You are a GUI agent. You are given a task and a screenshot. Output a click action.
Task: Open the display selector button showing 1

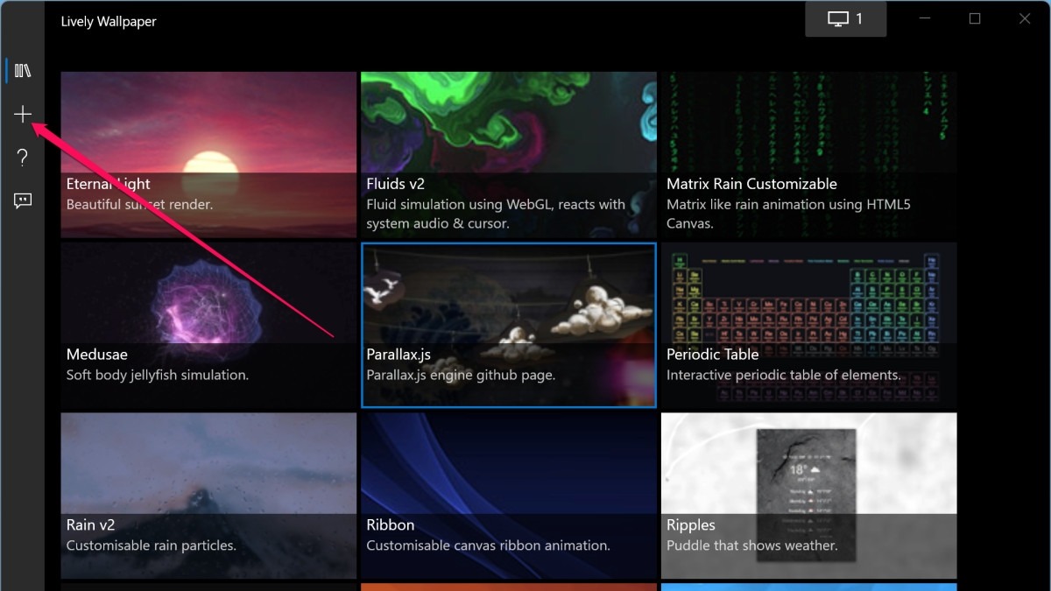[845, 19]
